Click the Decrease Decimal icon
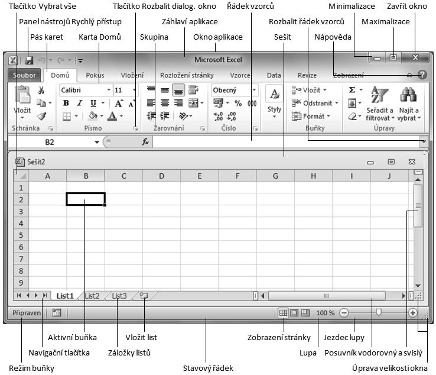Screen dimensions: 436x375 point(232,117)
